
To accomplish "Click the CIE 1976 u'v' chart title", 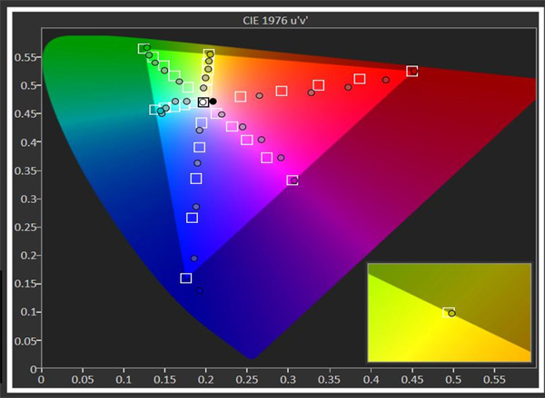I will (275, 21).
